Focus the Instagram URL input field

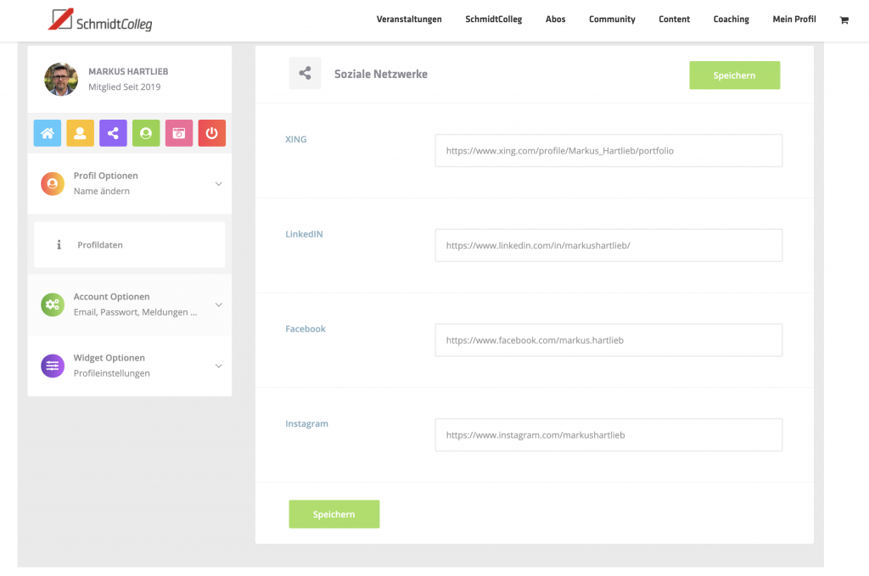click(x=608, y=435)
